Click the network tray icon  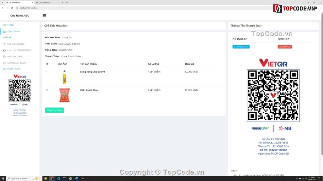303,179
